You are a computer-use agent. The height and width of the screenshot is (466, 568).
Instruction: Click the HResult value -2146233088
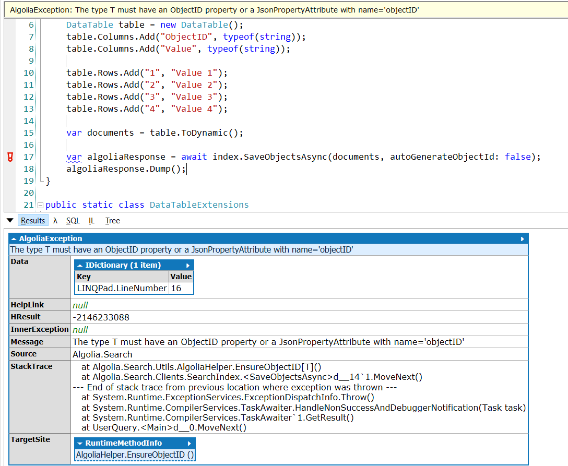(x=102, y=316)
